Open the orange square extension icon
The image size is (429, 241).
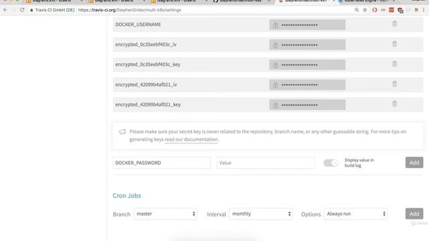(x=391, y=10)
